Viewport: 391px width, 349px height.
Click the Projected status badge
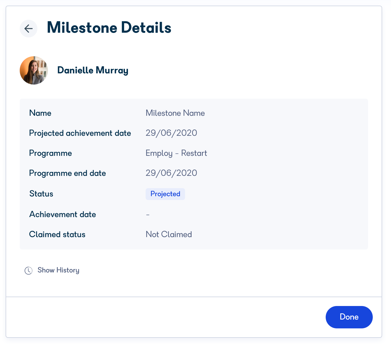pyautogui.click(x=165, y=194)
